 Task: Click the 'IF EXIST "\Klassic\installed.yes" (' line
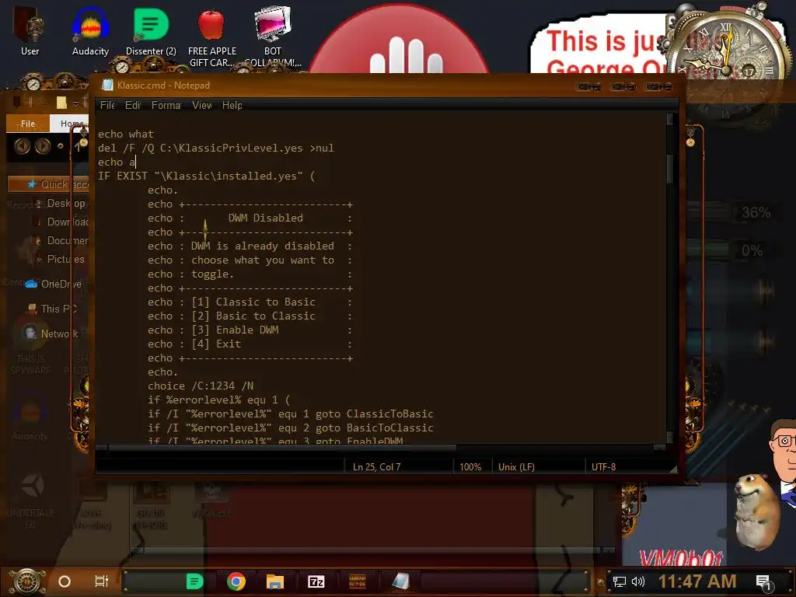(206, 176)
